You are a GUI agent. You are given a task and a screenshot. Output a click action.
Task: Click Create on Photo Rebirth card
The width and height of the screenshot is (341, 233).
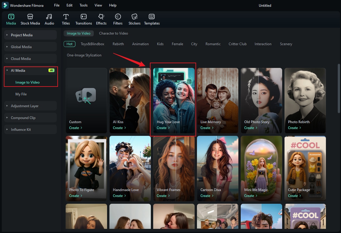295,128
